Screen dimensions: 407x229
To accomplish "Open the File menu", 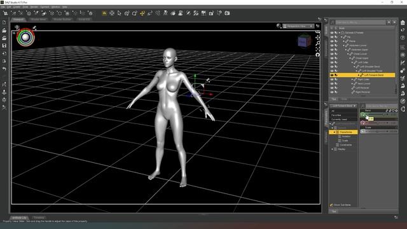I will (3, 7).
